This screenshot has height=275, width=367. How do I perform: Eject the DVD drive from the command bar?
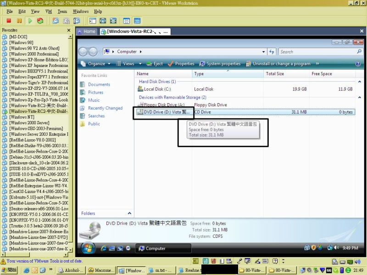pos(155,64)
